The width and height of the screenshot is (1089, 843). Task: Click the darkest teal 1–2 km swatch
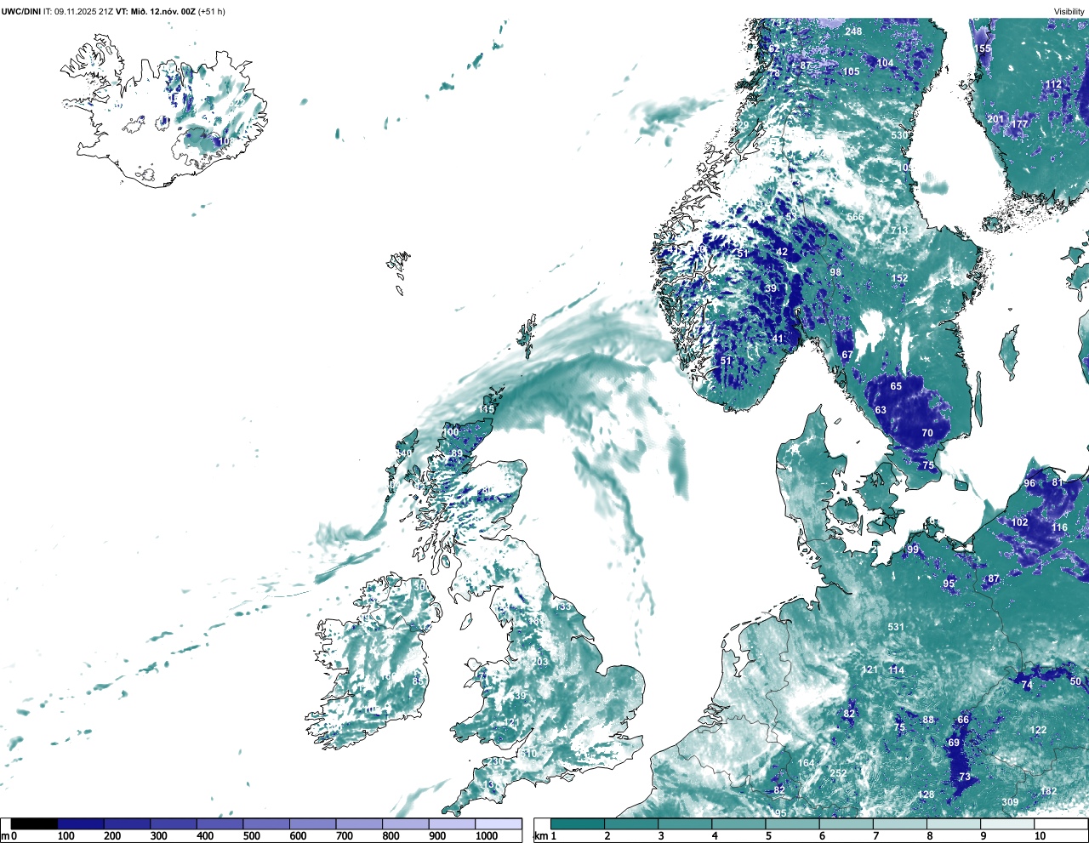tap(578, 823)
